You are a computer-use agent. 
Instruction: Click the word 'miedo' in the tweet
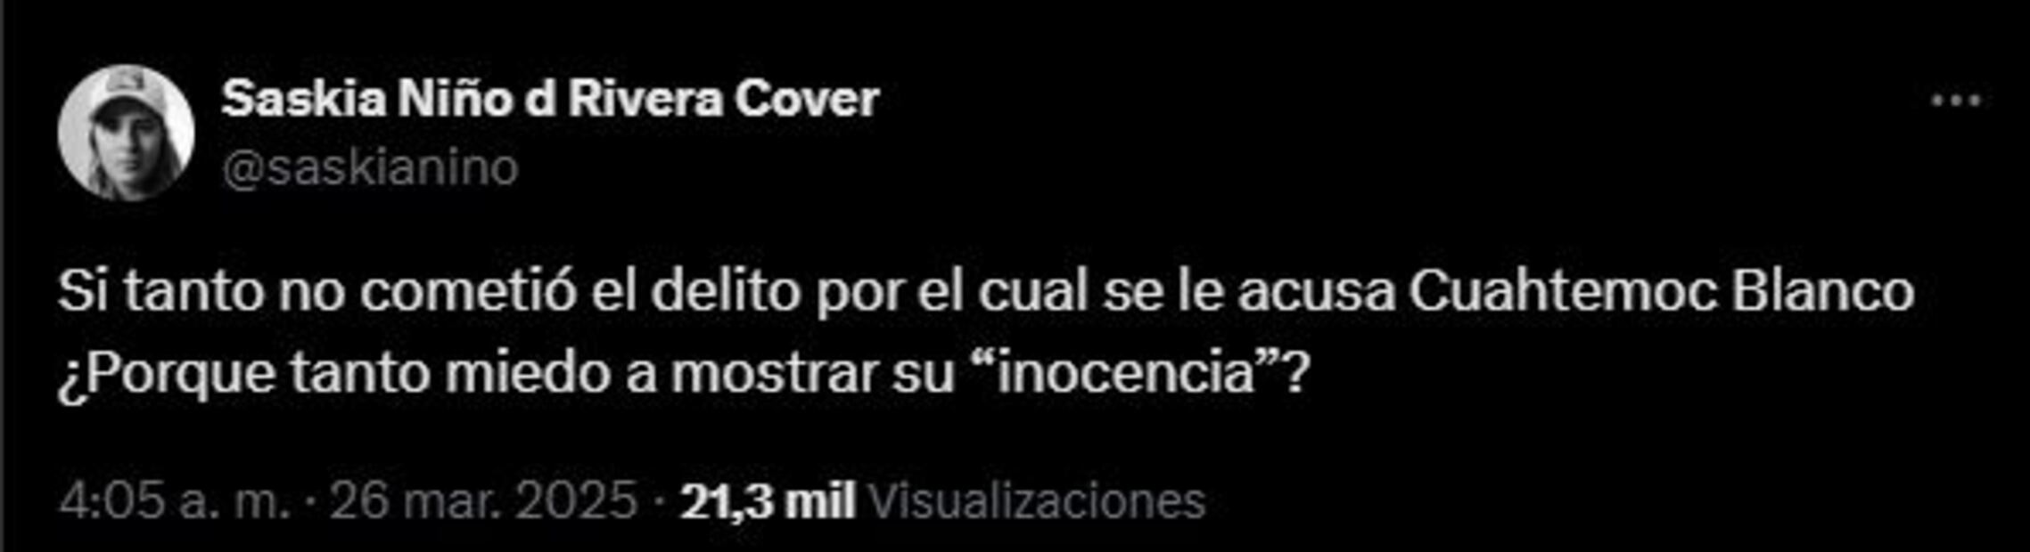529,374
